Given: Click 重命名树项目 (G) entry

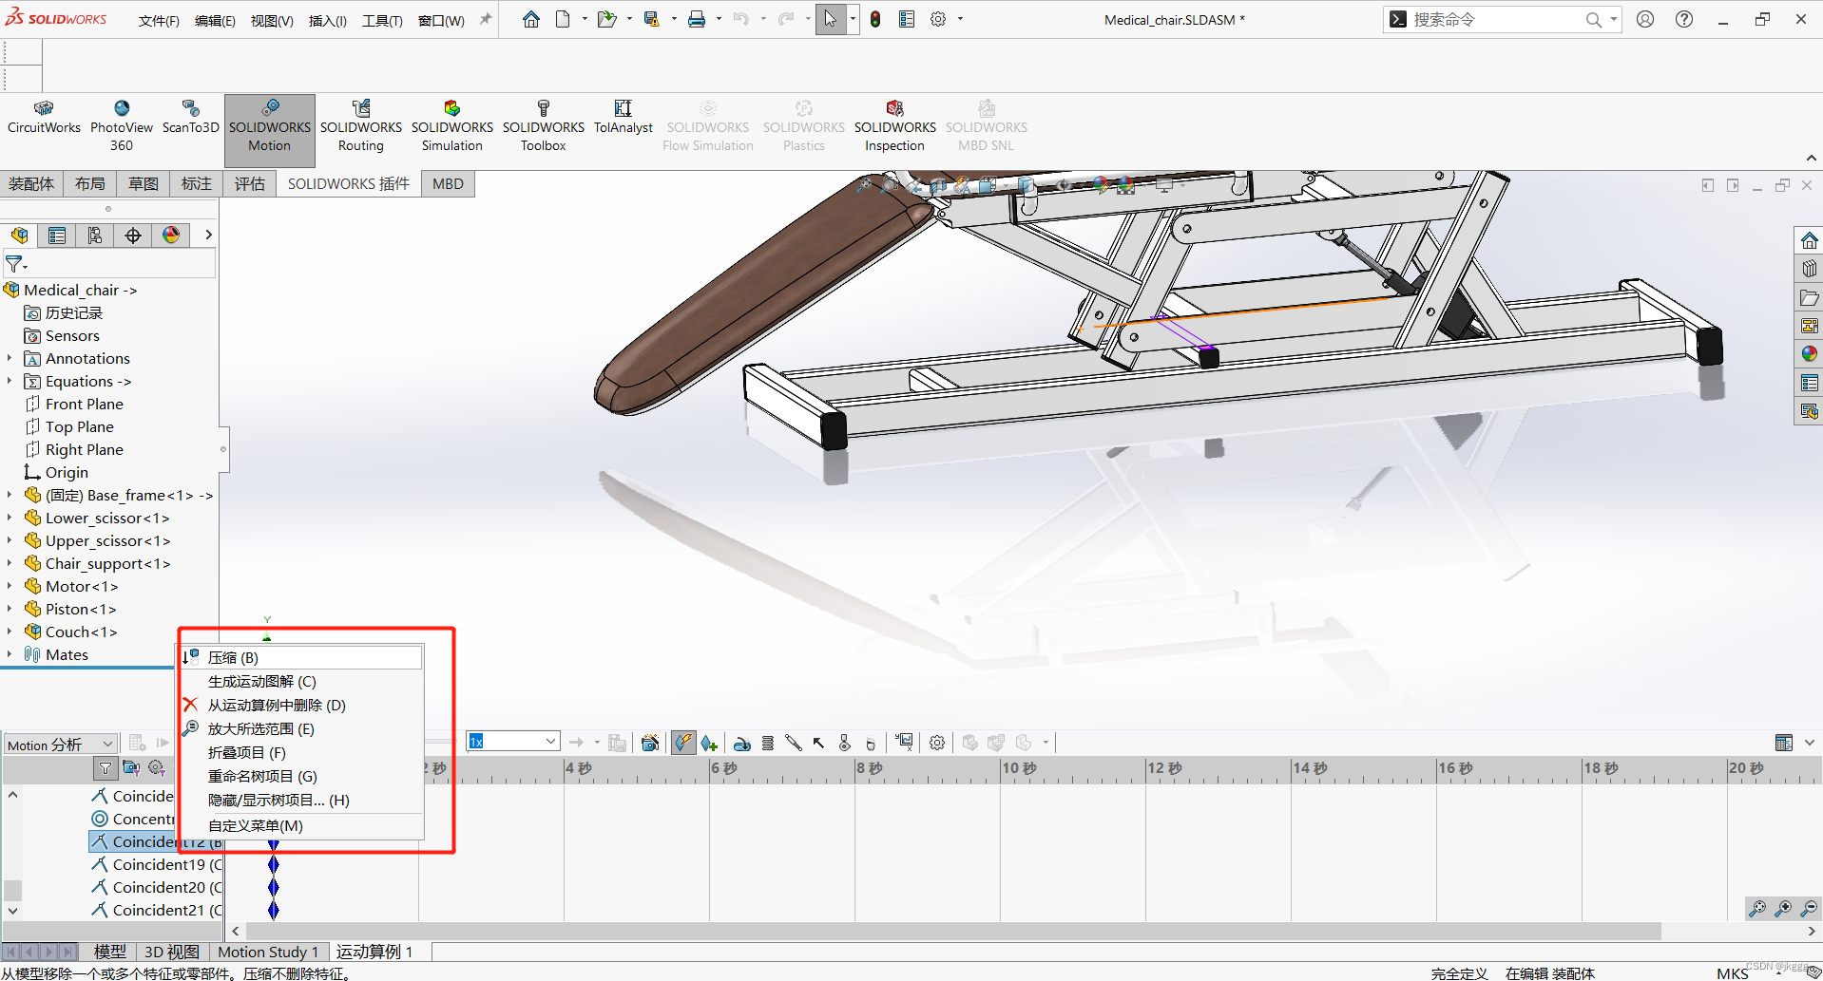Looking at the screenshot, I should click(301, 776).
